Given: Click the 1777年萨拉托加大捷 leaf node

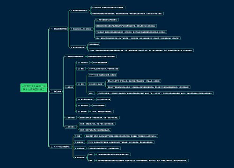Looking at the screenshot, I should 103,99.
